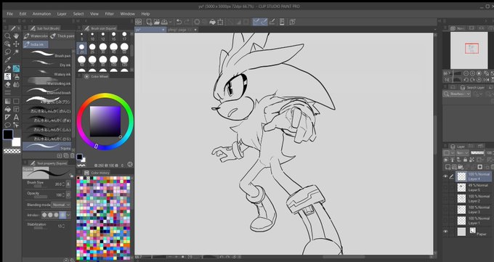
Task: Select the Figure rectangle tool
Action: [16, 102]
